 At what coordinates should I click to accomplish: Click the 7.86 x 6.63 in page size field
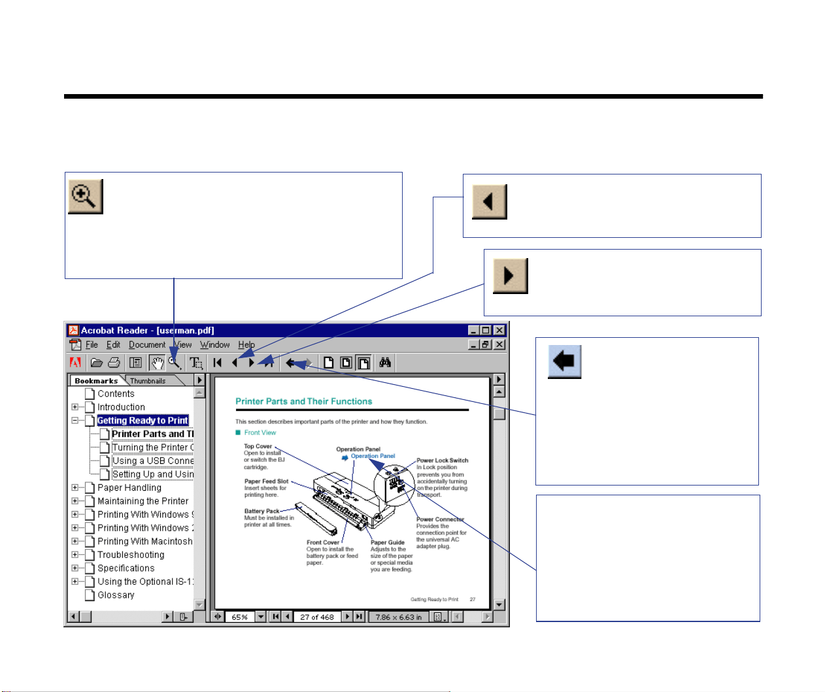[x=399, y=616]
